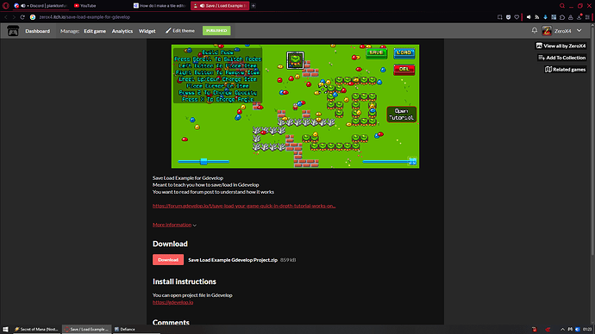Click the speaker extension icon in toolbar

(x=529, y=17)
